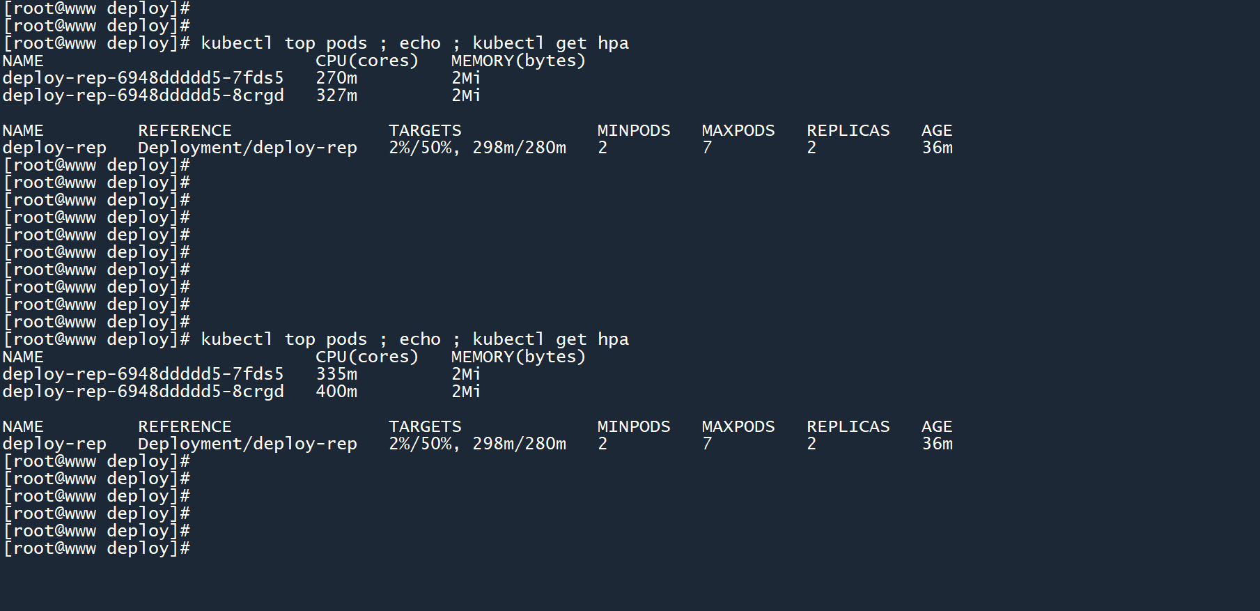This screenshot has height=611, width=1260.
Task: Click Deployment/deploy-rep reference in first hpa table
Action: click(x=247, y=148)
